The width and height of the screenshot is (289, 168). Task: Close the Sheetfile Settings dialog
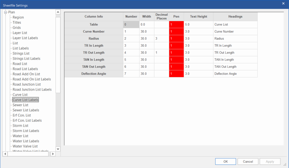283,4
